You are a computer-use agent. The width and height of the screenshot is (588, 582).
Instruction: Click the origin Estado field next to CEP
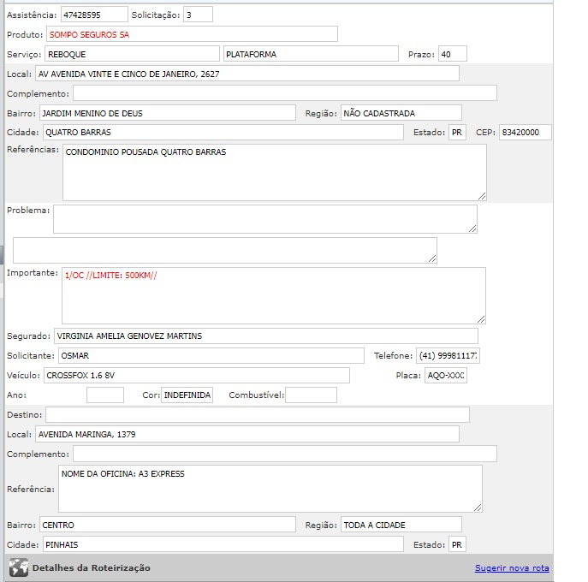[x=457, y=132]
